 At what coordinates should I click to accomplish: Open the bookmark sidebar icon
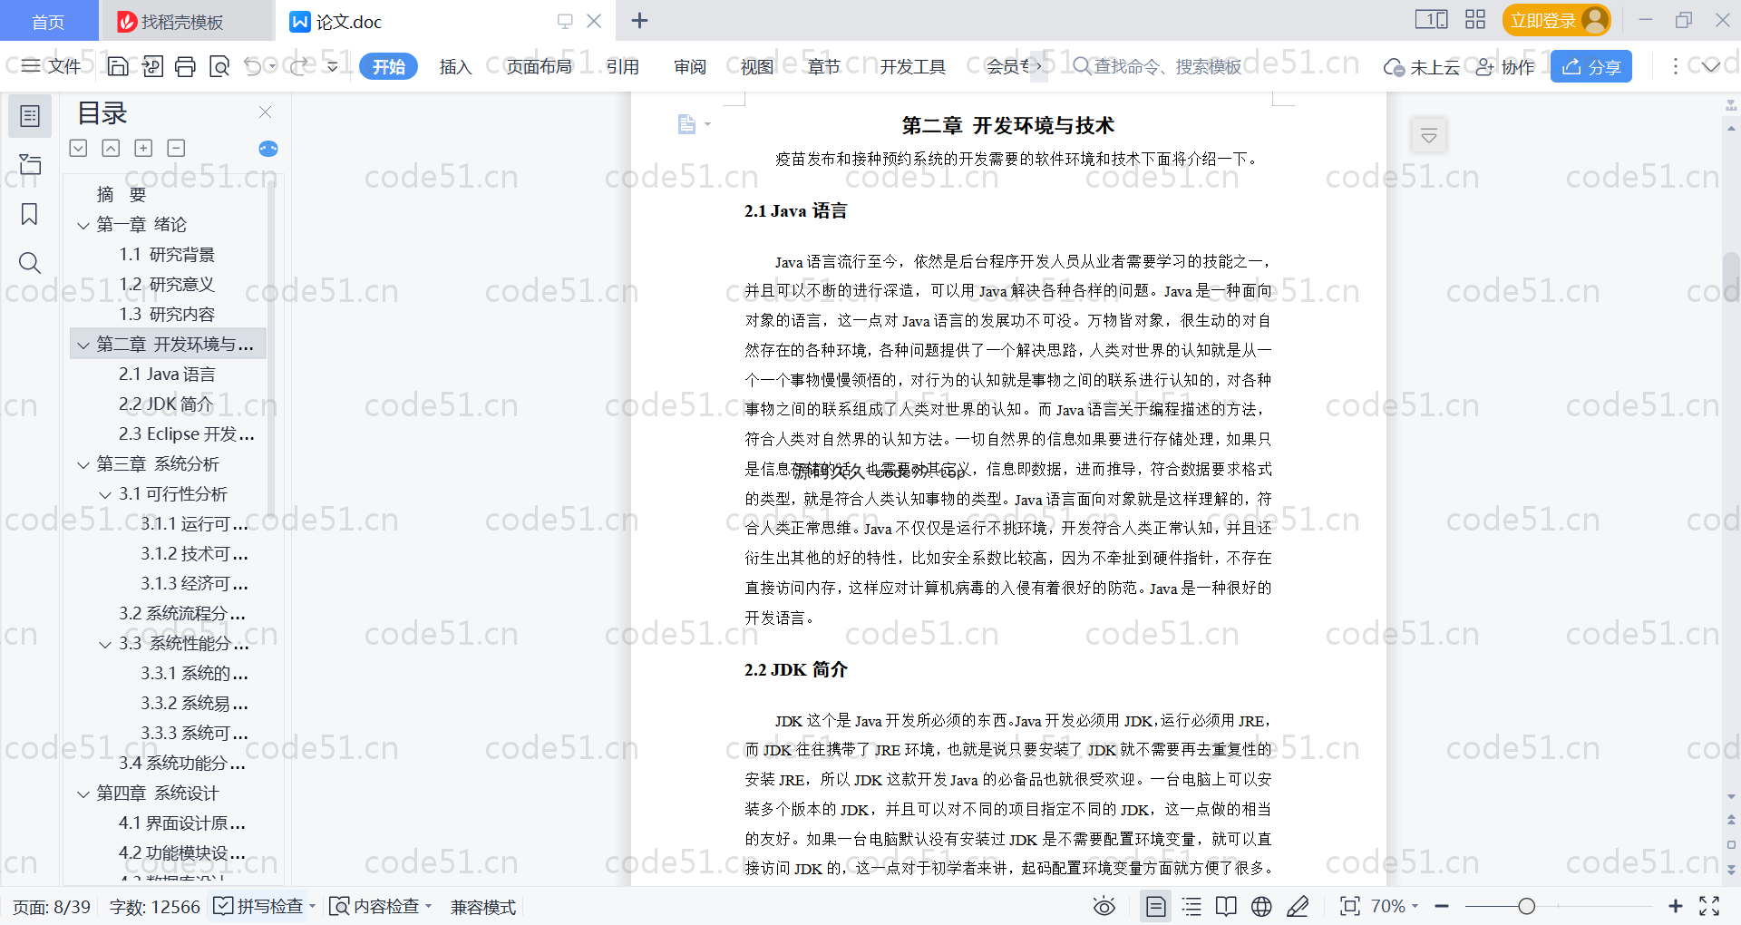pos(30,214)
